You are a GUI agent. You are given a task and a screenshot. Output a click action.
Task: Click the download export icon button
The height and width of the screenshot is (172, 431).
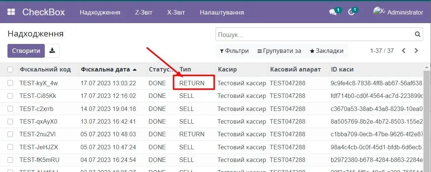coord(52,51)
